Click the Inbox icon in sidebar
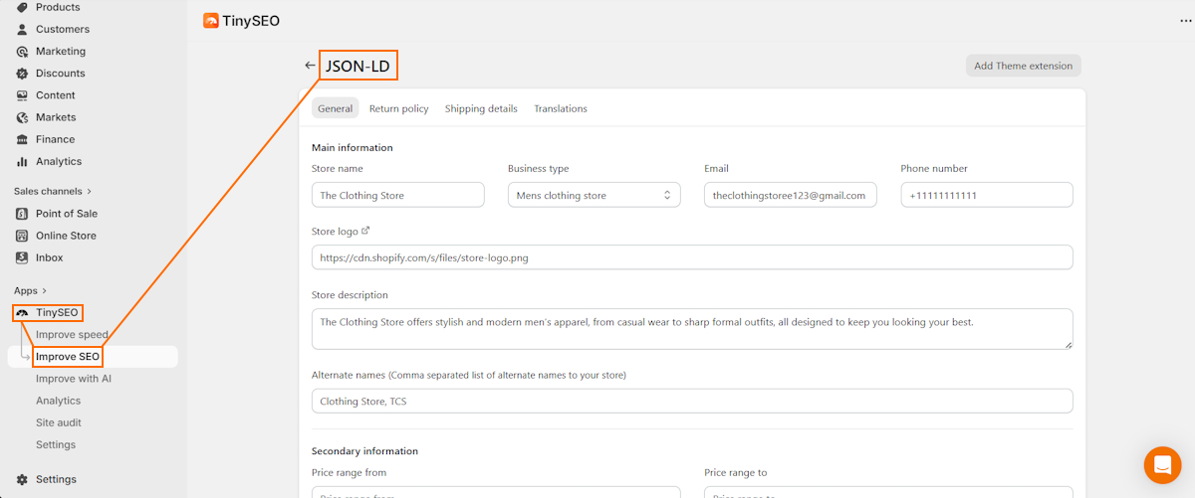The image size is (1195, 498). click(22, 257)
